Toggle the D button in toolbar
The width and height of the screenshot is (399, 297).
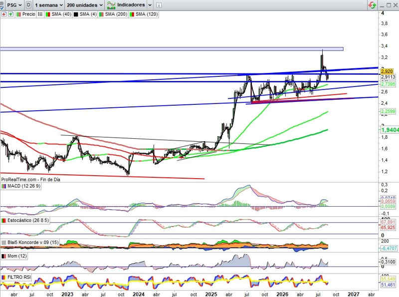click(x=29, y=5)
